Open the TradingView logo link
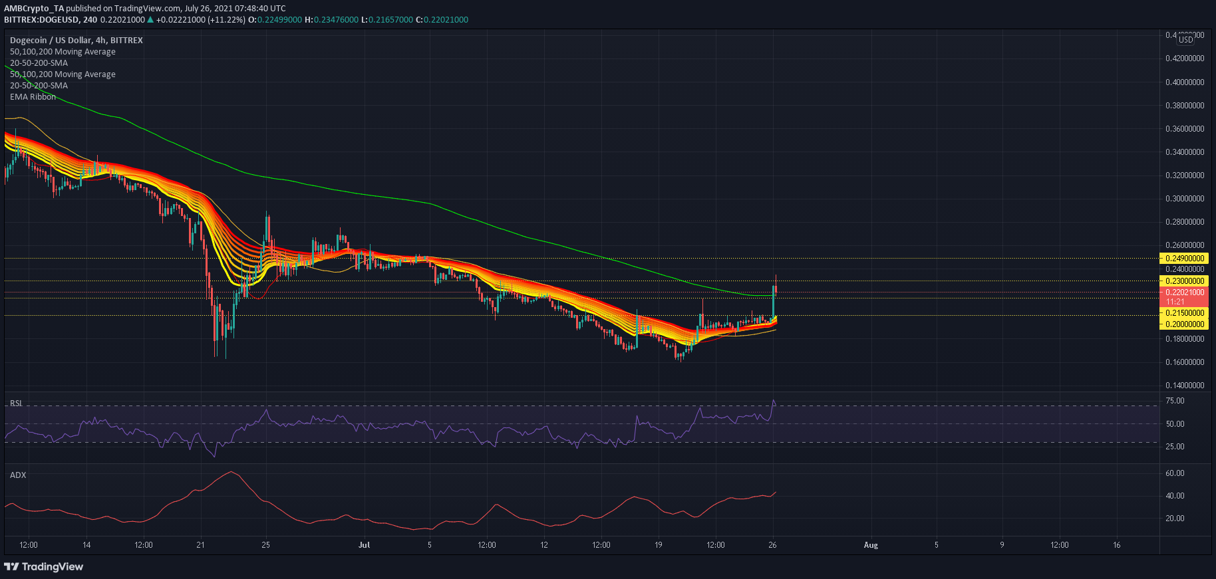 click(x=44, y=566)
